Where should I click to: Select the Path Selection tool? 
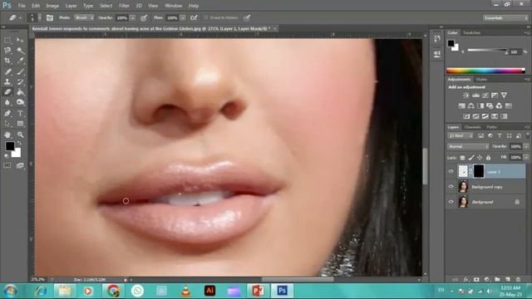[7, 124]
